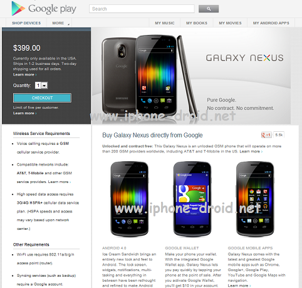This screenshot has height=288, width=302.
Task: Open MY MOVIES section
Action: coord(230,23)
